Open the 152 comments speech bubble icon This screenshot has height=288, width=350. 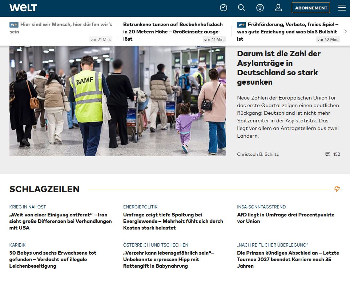[328, 154]
